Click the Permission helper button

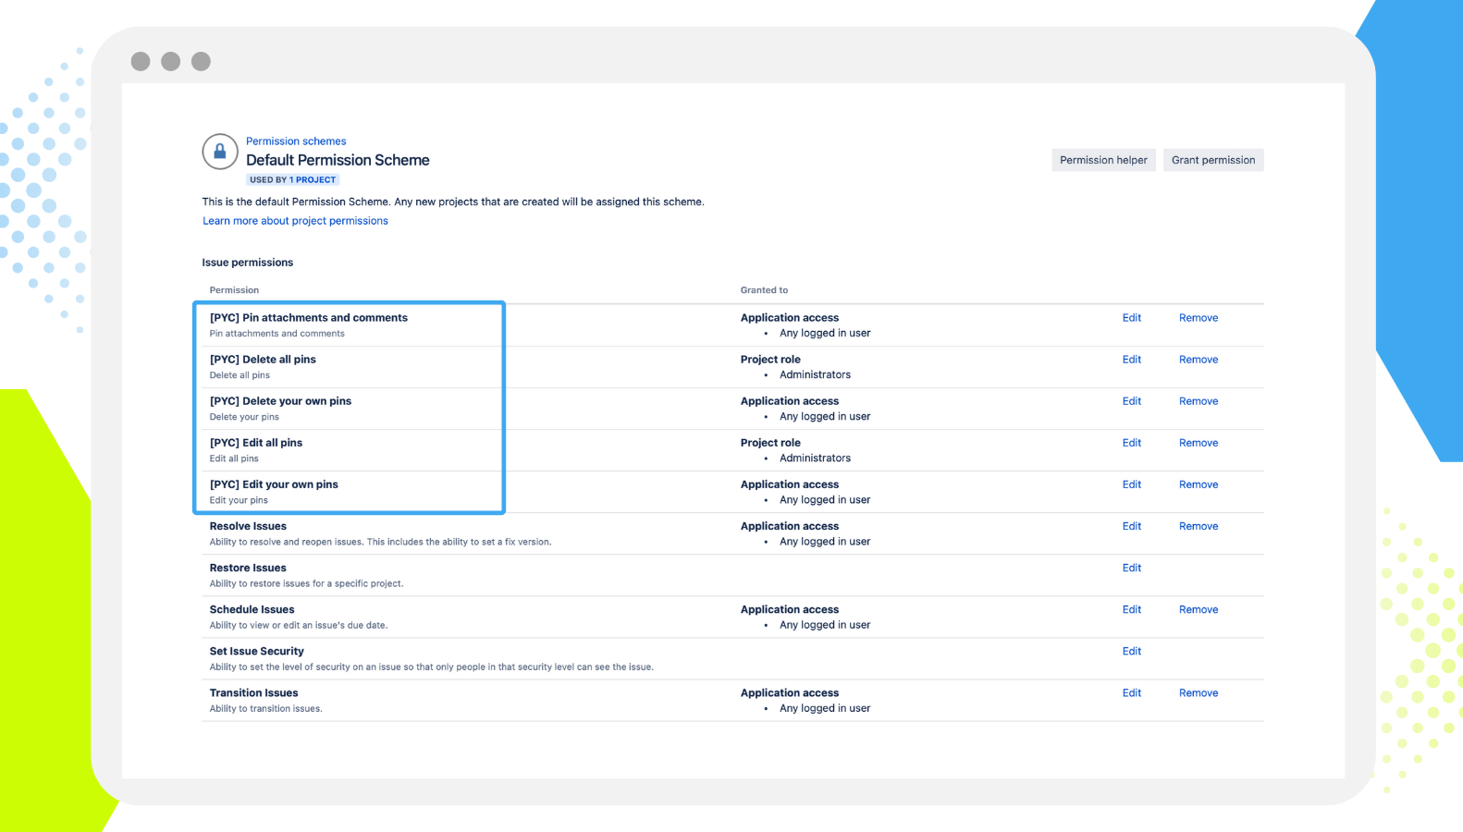click(1103, 160)
